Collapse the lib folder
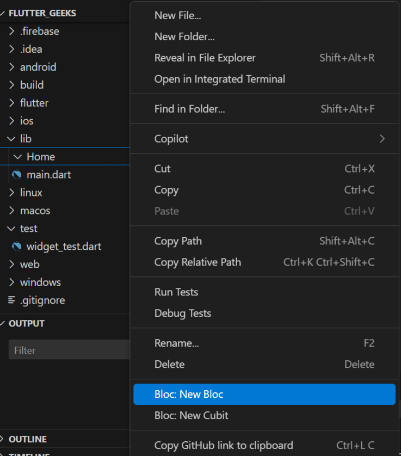The width and height of the screenshot is (401, 456). click(11, 139)
